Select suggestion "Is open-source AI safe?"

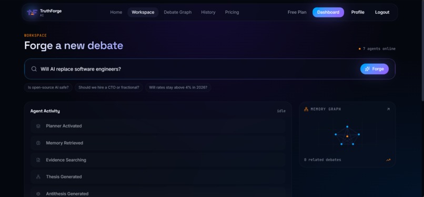tap(48, 87)
